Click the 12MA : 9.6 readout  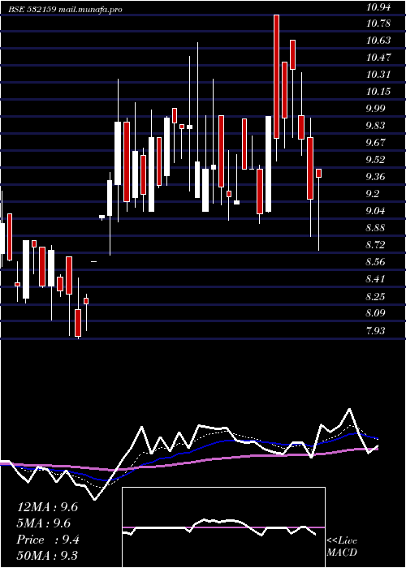click(47, 507)
